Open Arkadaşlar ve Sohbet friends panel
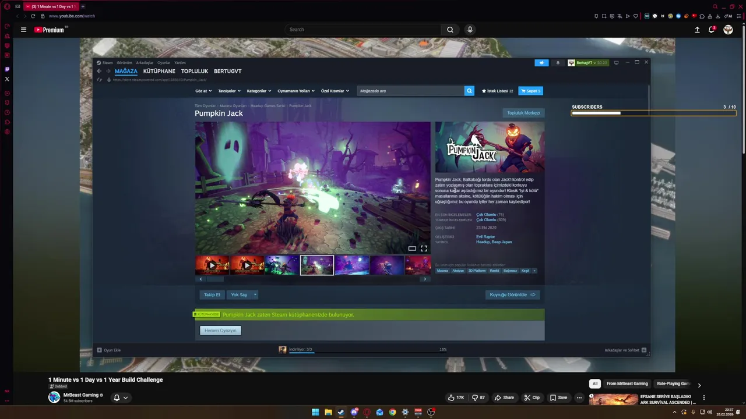Screen dimensions: 746x419 [x=625, y=350]
